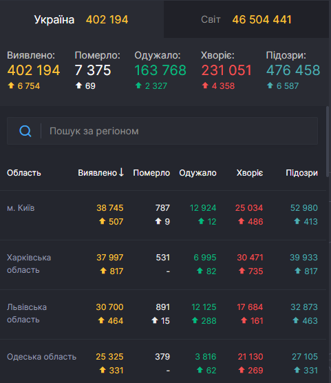
Task: Sort table by Хворіє column header
Action: point(250,173)
